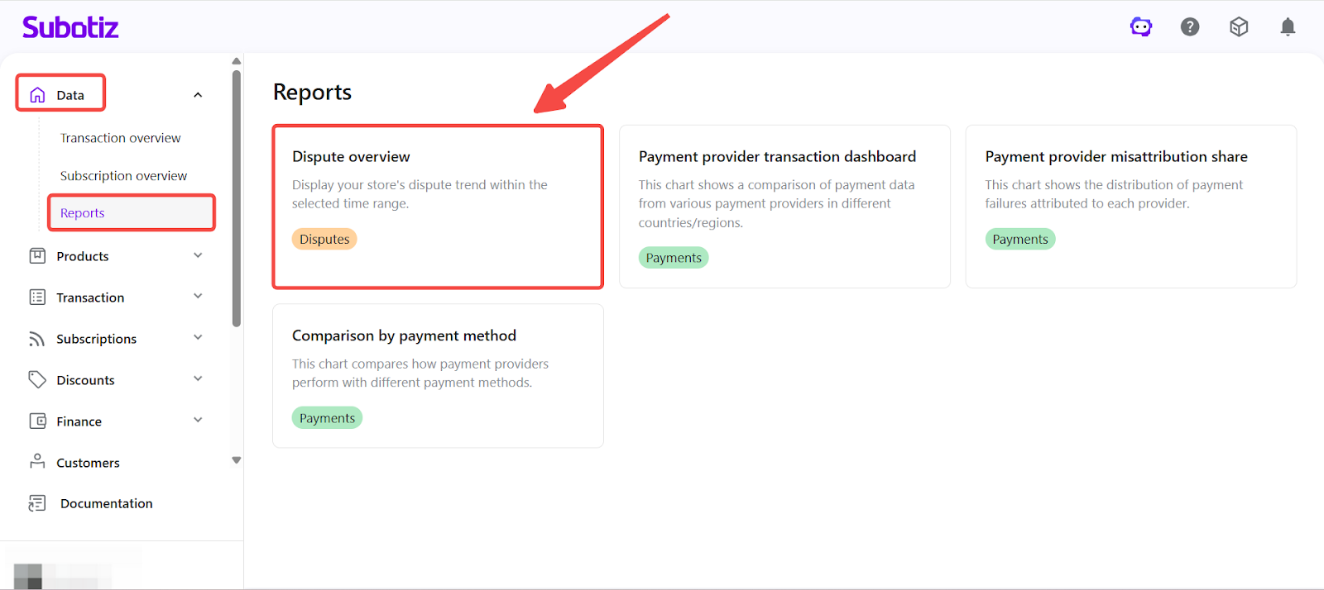Open the cube package icon in header
1324x590 pixels.
pos(1239,27)
